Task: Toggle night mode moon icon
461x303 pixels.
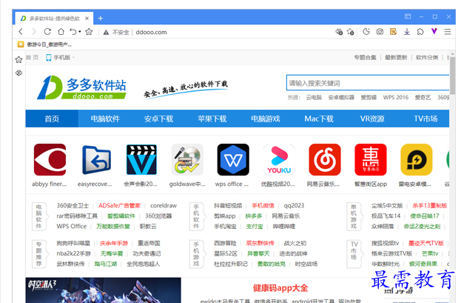Action: pos(366,32)
